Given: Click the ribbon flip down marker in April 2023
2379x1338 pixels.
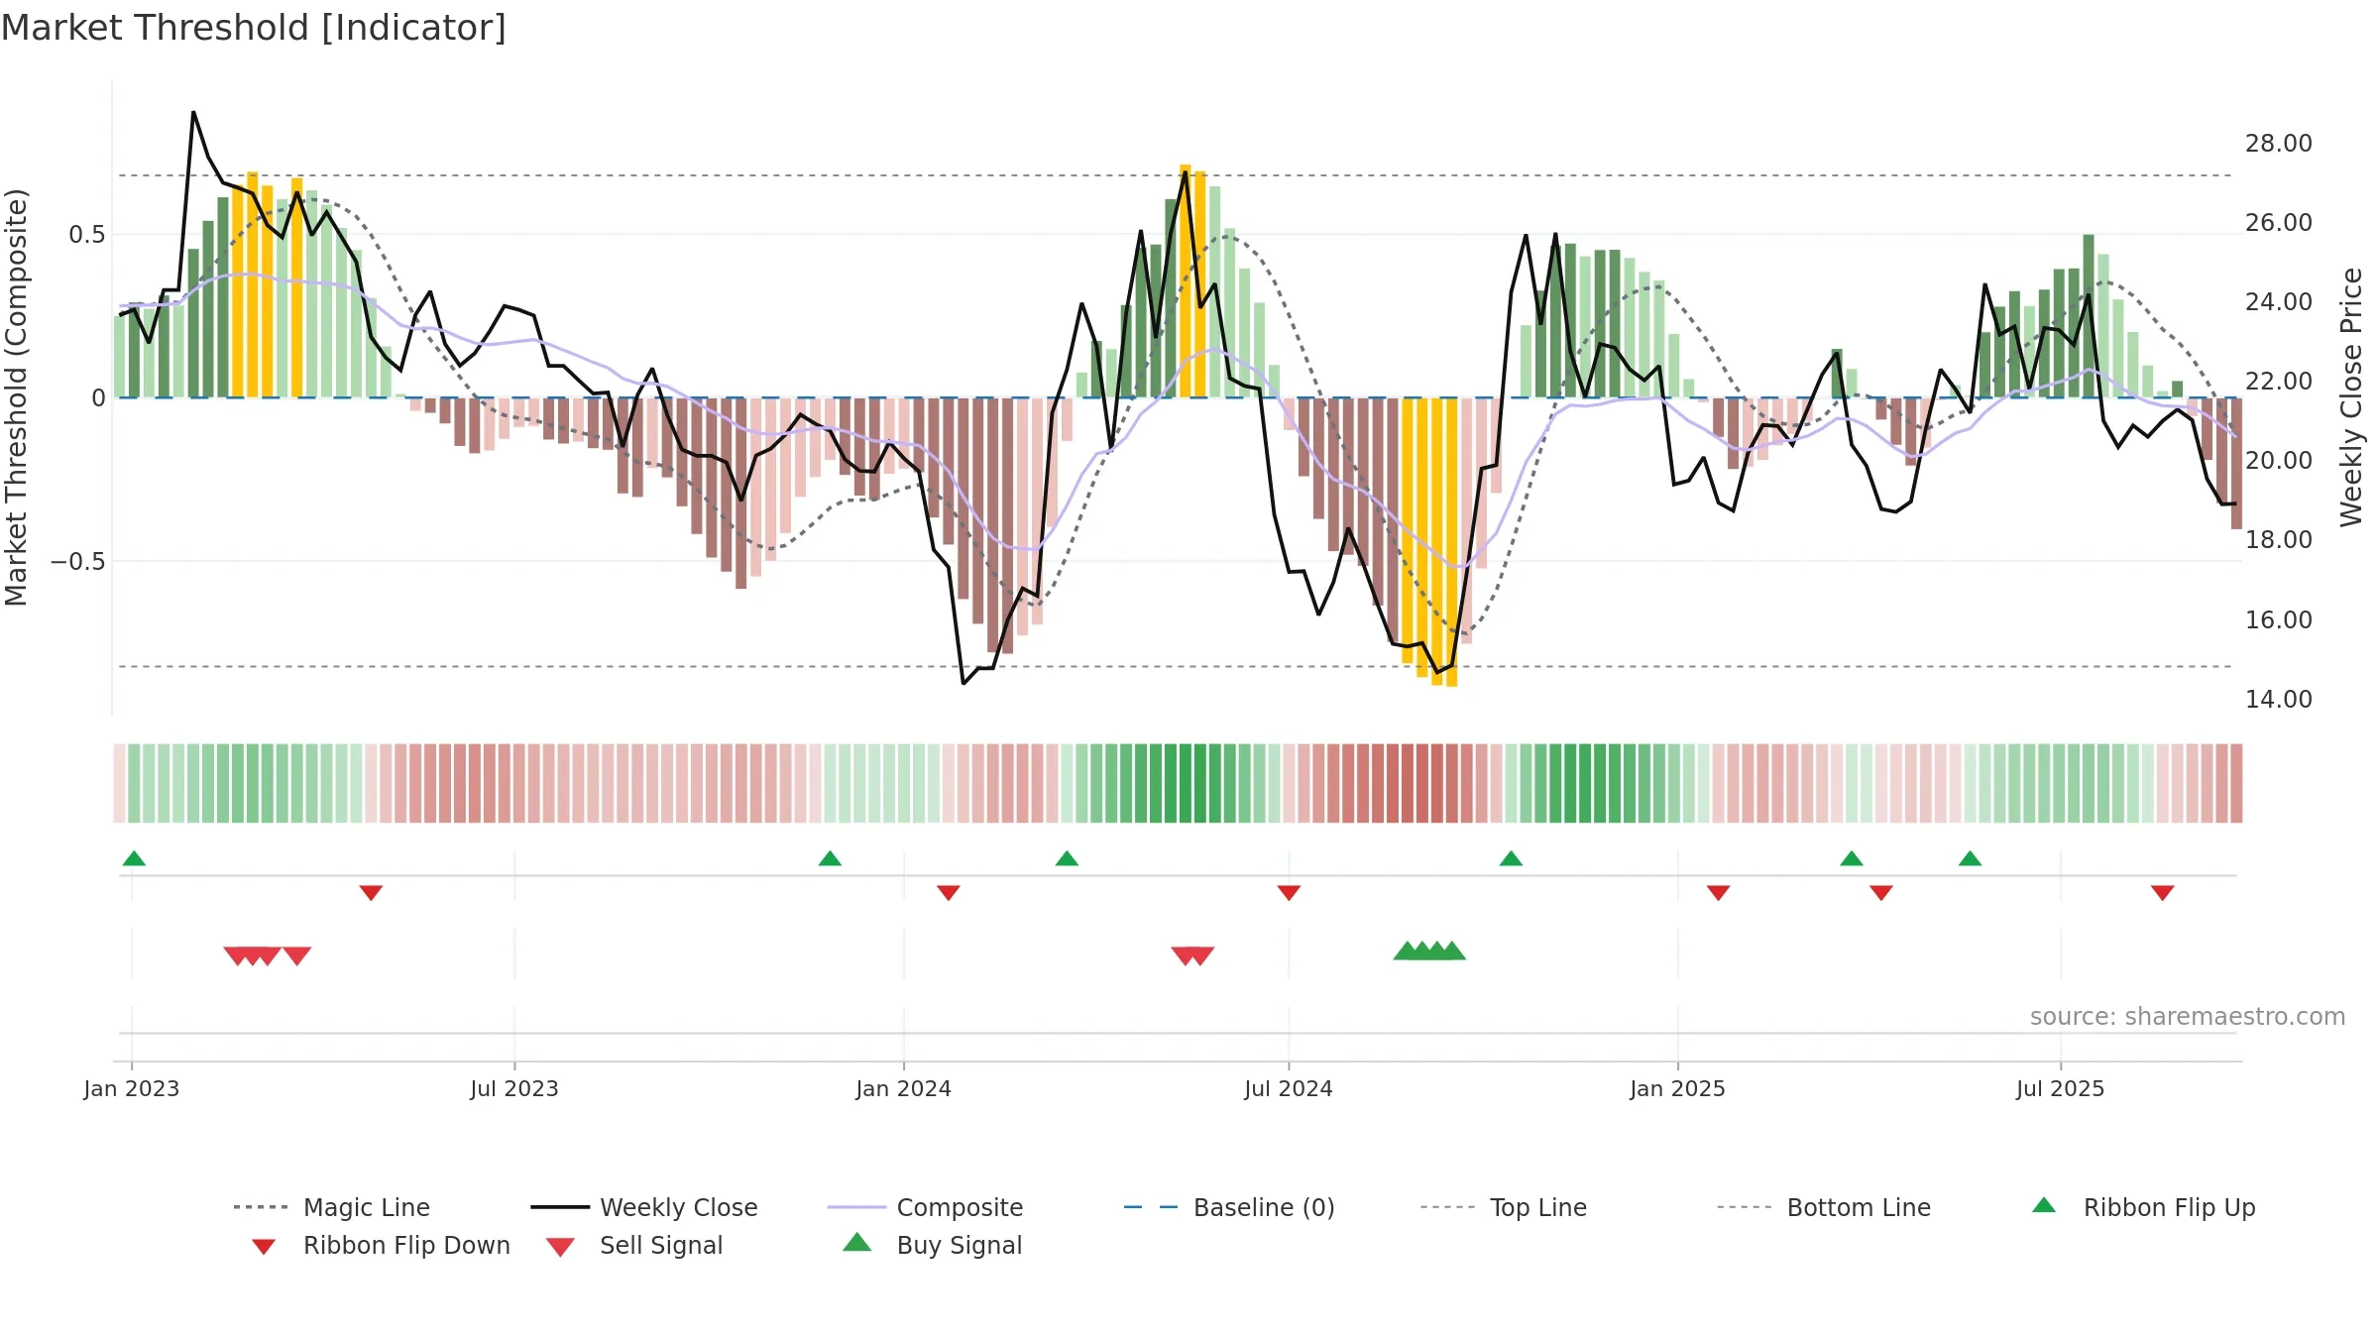Looking at the screenshot, I should click(371, 893).
